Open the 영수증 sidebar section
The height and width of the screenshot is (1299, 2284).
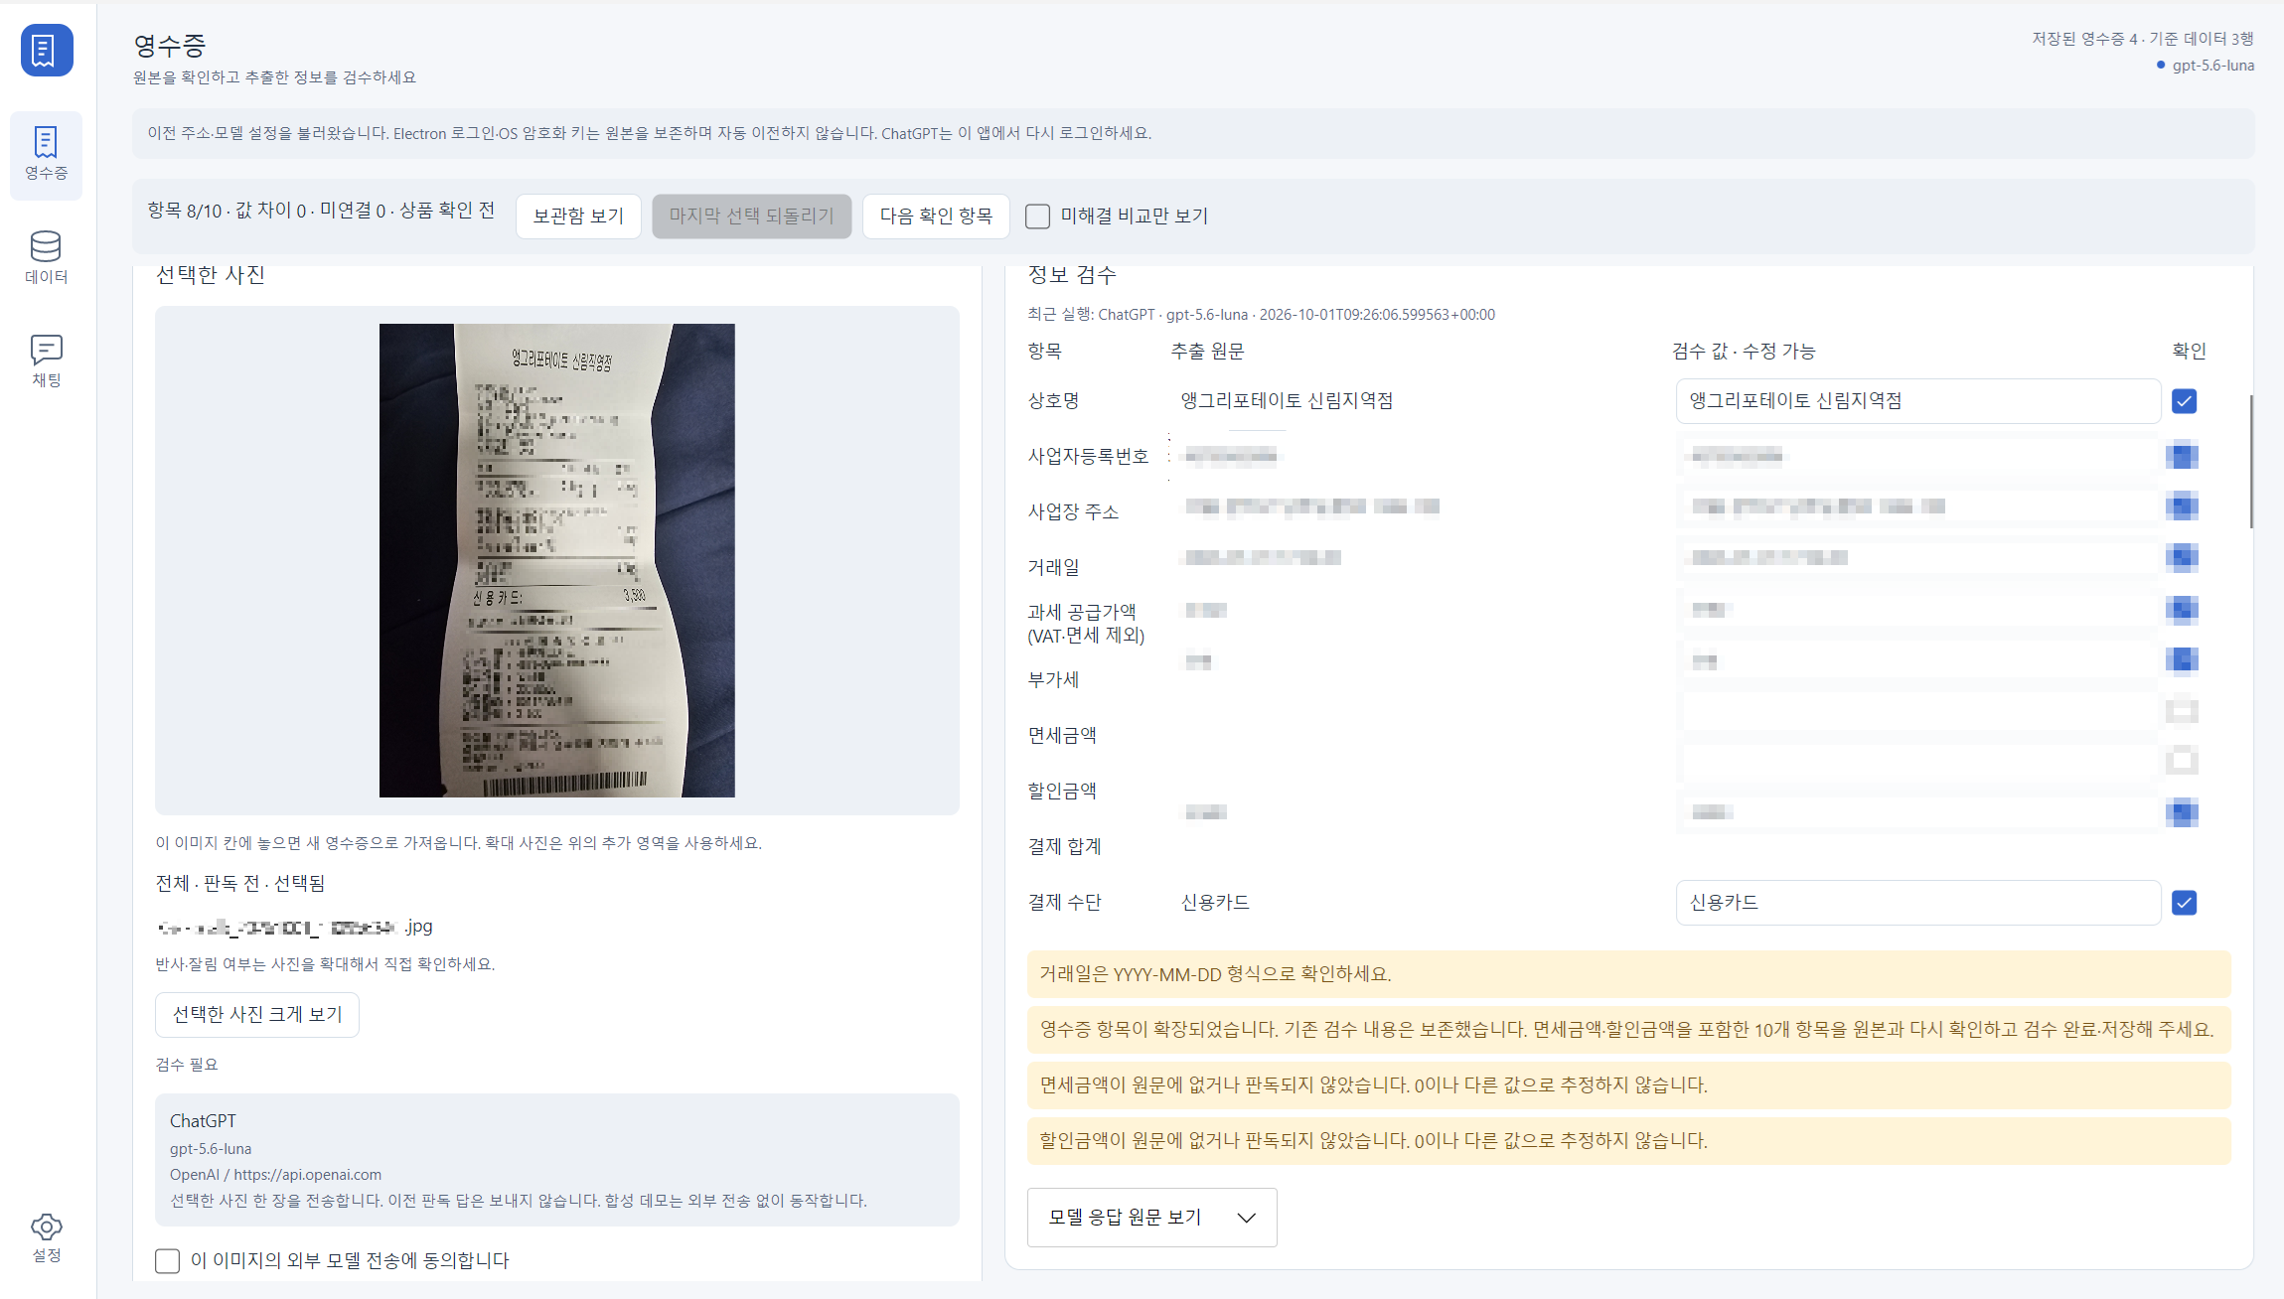[x=47, y=154]
